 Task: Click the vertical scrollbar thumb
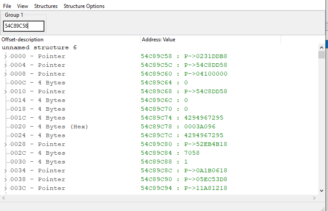pyautogui.click(x=321, y=55)
